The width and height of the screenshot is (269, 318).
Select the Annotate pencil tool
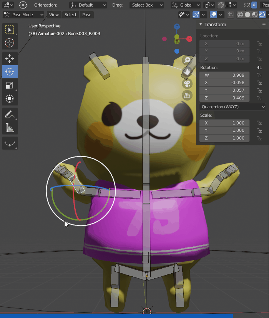click(10, 114)
